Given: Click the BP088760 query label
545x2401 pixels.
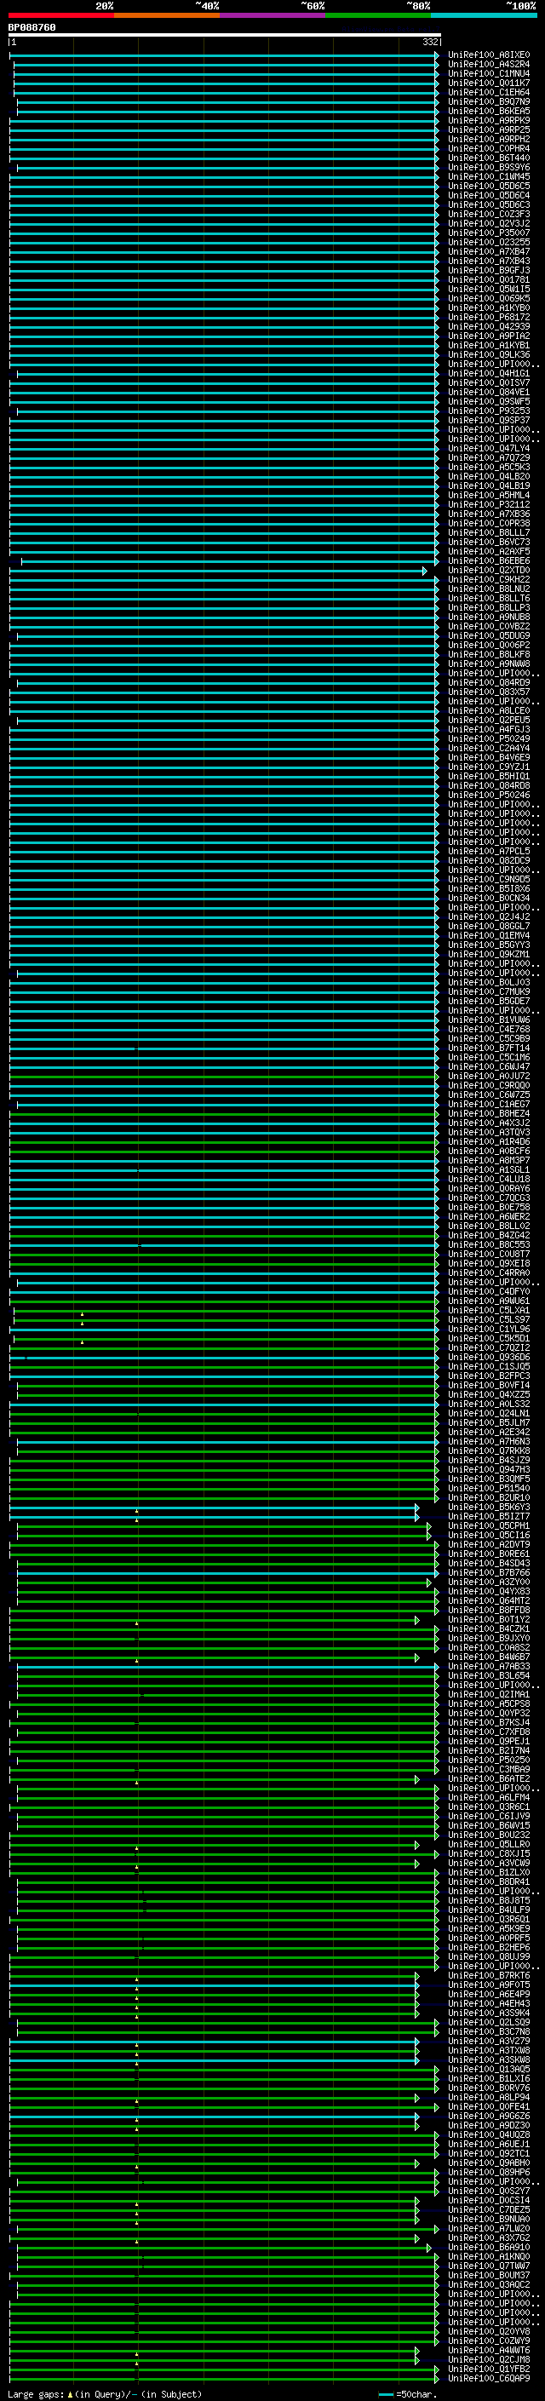Looking at the screenshot, I should click(x=32, y=28).
